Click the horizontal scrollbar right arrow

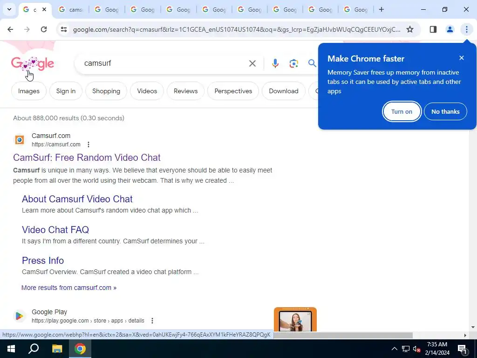(465, 335)
